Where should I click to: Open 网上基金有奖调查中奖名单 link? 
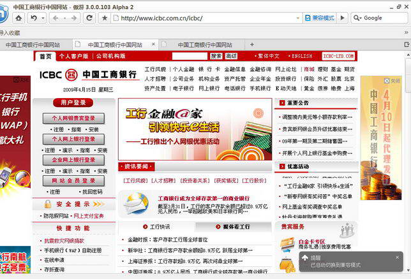(312, 207)
